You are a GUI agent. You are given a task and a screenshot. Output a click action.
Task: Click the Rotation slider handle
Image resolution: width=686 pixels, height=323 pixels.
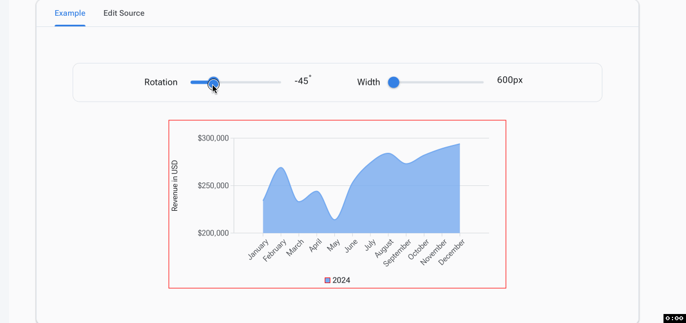(213, 83)
